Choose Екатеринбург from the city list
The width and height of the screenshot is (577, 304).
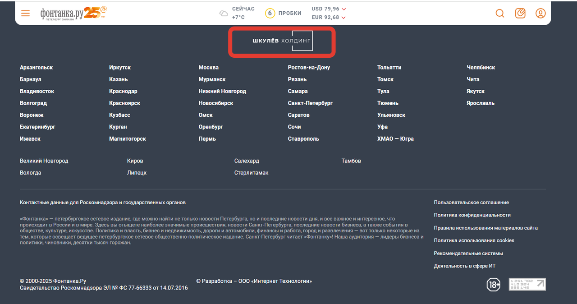[x=37, y=127]
